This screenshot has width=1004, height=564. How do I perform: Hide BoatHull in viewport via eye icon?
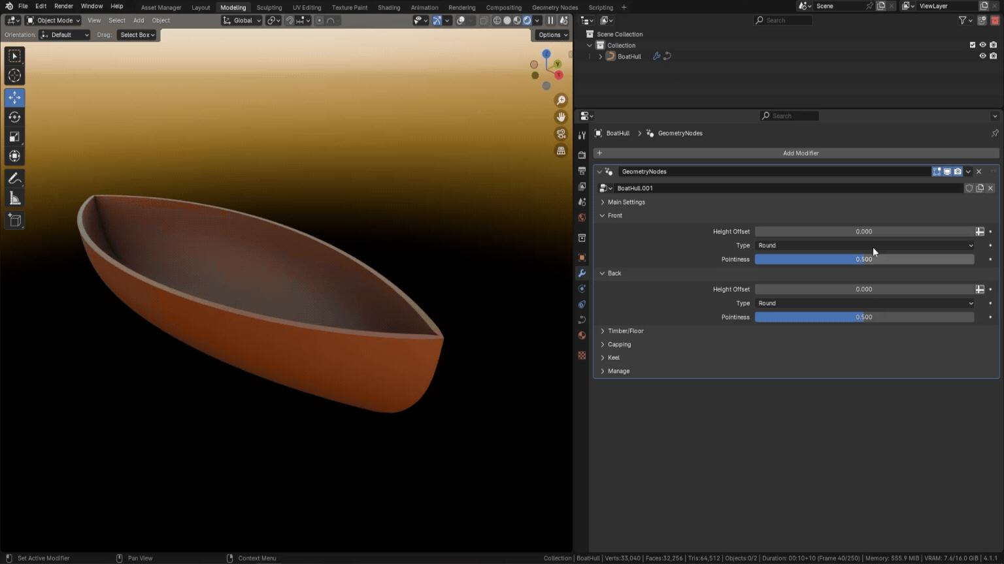tap(982, 56)
